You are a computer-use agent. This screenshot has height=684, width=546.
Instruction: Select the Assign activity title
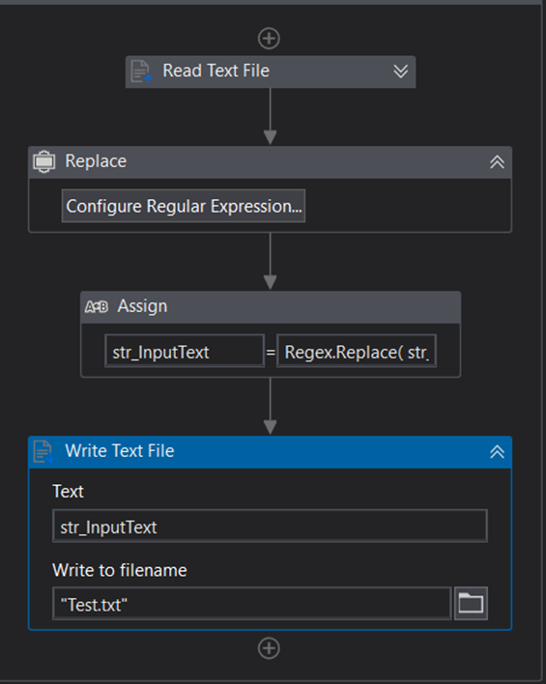pos(142,306)
